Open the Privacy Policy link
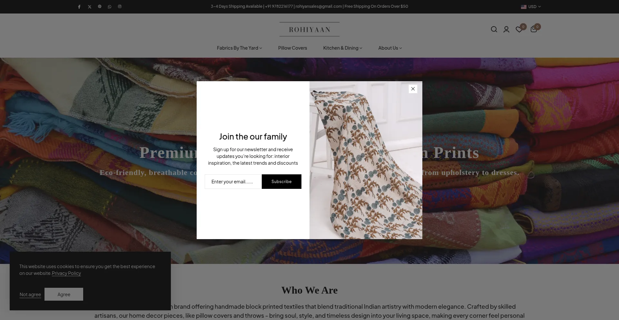Screen dimensions: 619x320 tap(66, 273)
